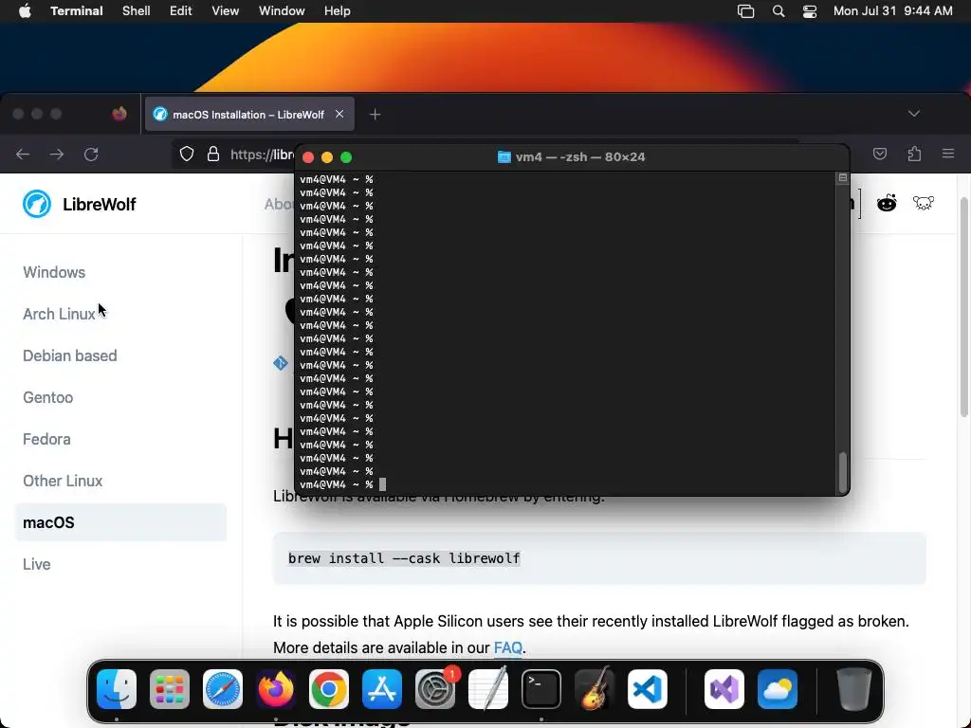Launch Google Chrome from the Dock
971x728 pixels.
329,688
